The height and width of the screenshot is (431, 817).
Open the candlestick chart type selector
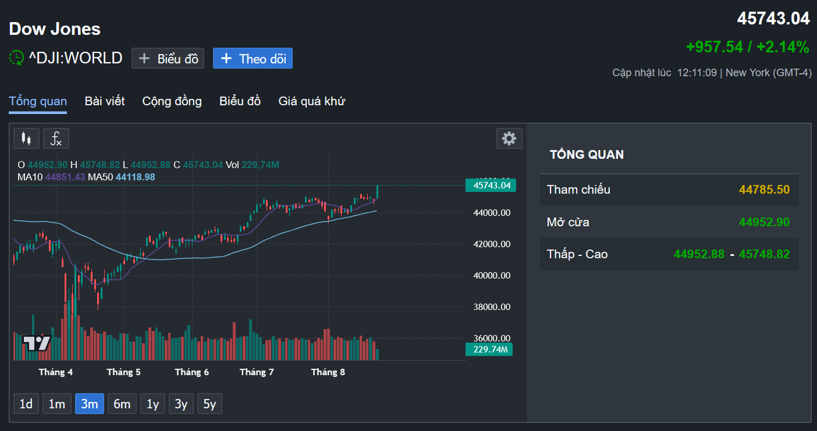26,138
